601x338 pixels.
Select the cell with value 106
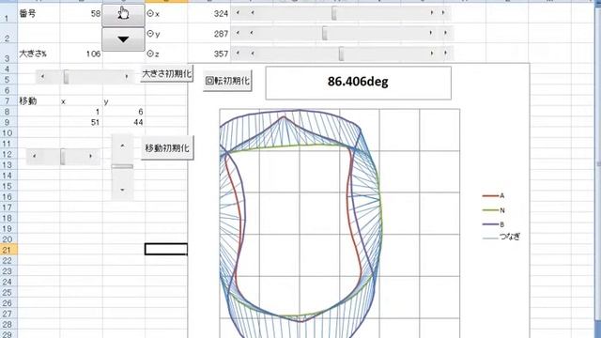(82, 54)
